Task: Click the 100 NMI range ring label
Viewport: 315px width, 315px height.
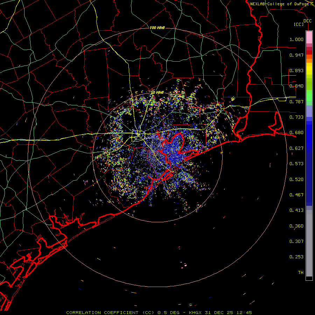Action: [x=157, y=28]
